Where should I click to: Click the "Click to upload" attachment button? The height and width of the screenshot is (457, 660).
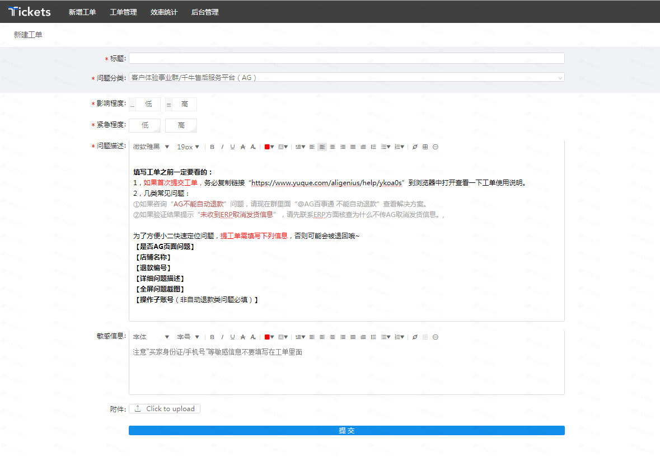pos(165,408)
